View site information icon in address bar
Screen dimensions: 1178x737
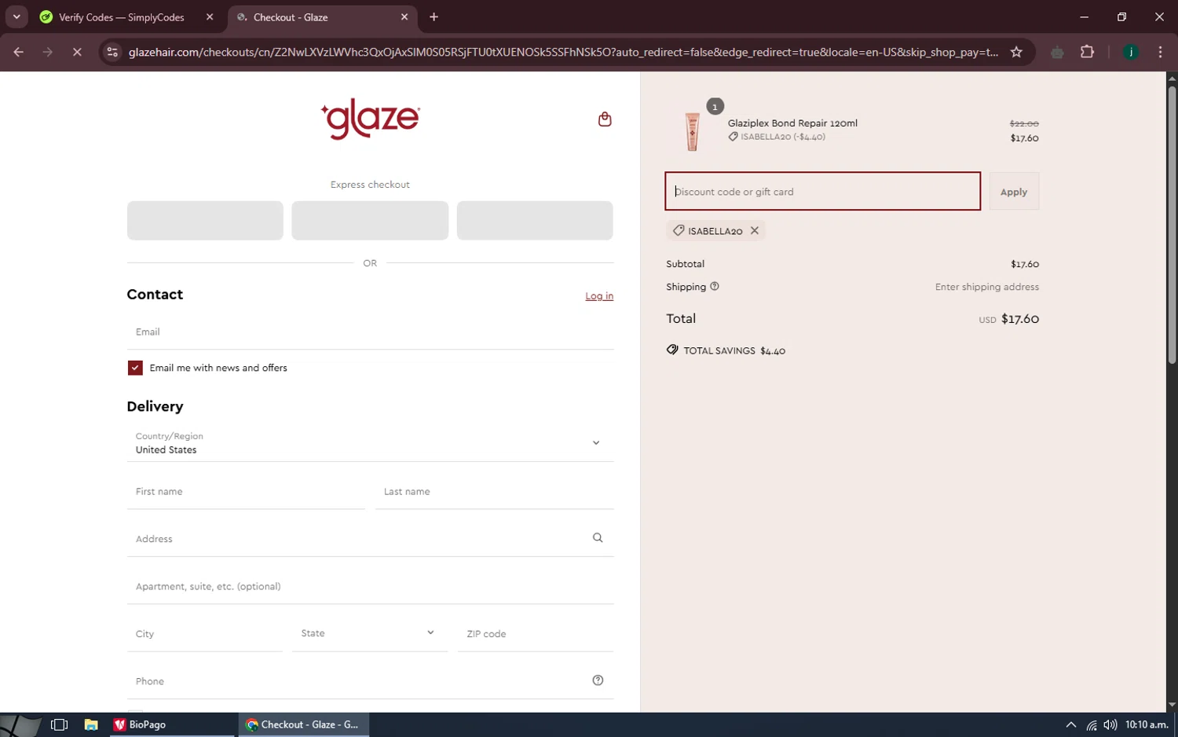coord(112,52)
